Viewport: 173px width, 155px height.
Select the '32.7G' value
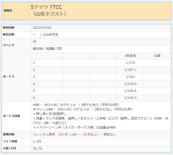point(37,148)
